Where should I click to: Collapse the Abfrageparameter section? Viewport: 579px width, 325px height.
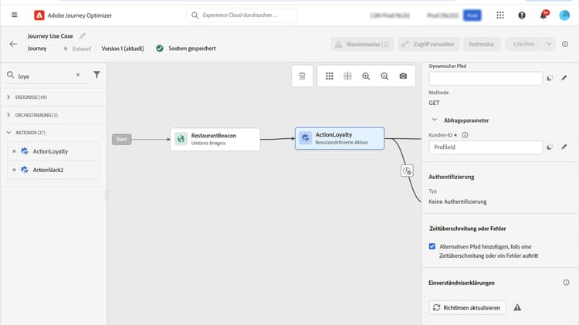[435, 120]
